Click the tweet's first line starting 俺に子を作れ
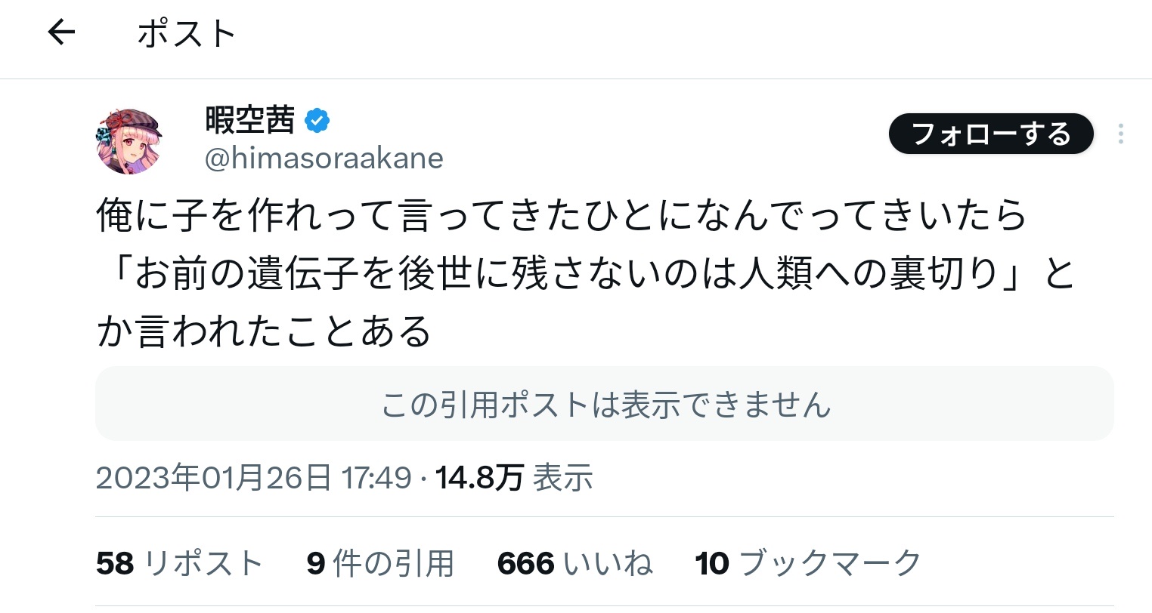The height and width of the screenshot is (613, 1152). click(561, 216)
